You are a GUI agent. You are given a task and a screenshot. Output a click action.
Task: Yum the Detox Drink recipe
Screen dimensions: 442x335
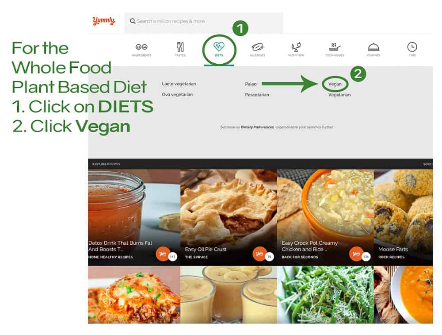click(x=163, y=254)
